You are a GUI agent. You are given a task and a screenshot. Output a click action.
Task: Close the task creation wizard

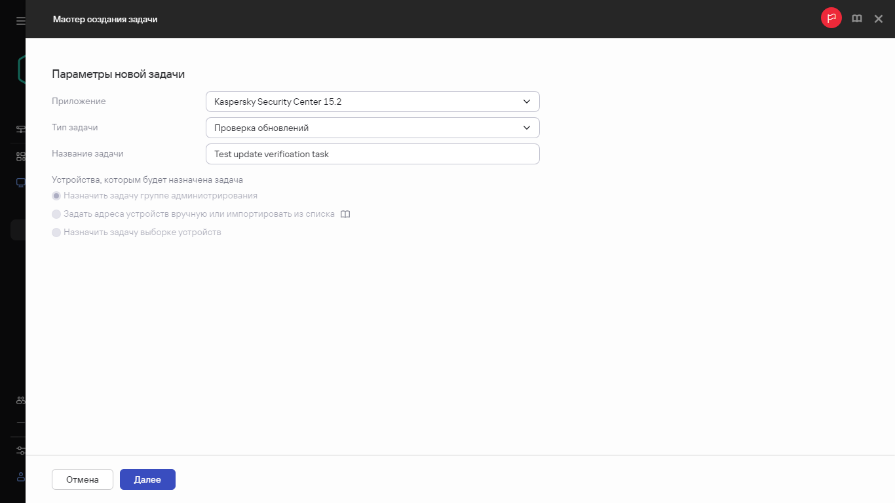click(879, 19)
